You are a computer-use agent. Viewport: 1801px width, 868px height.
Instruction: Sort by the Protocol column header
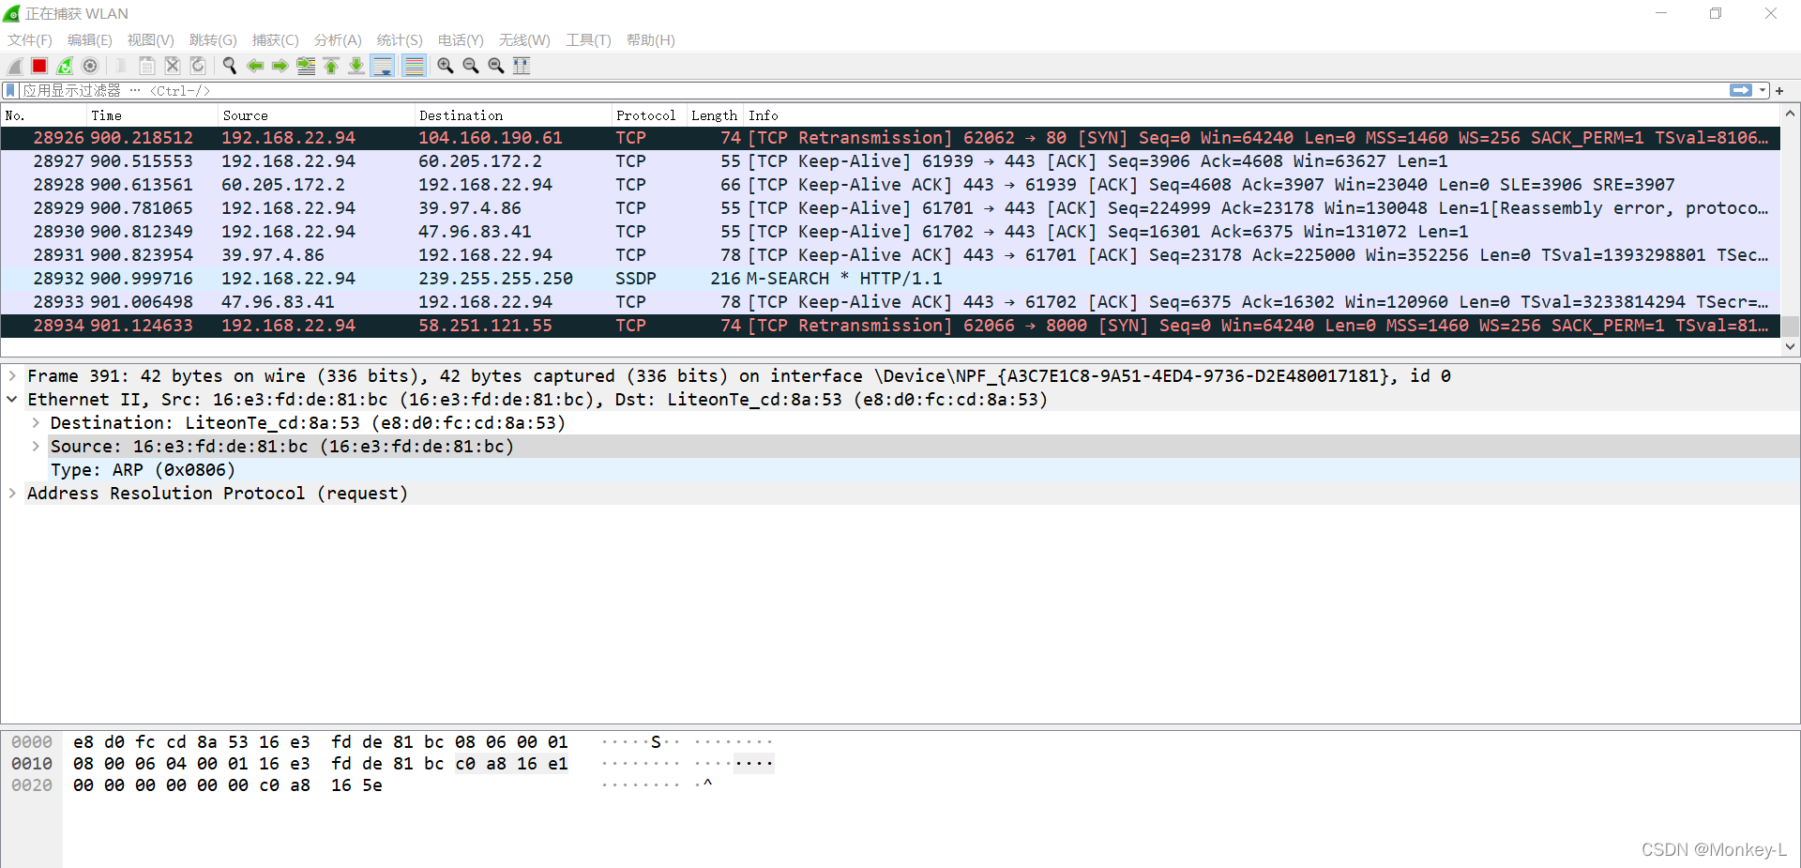coord(649,115)
